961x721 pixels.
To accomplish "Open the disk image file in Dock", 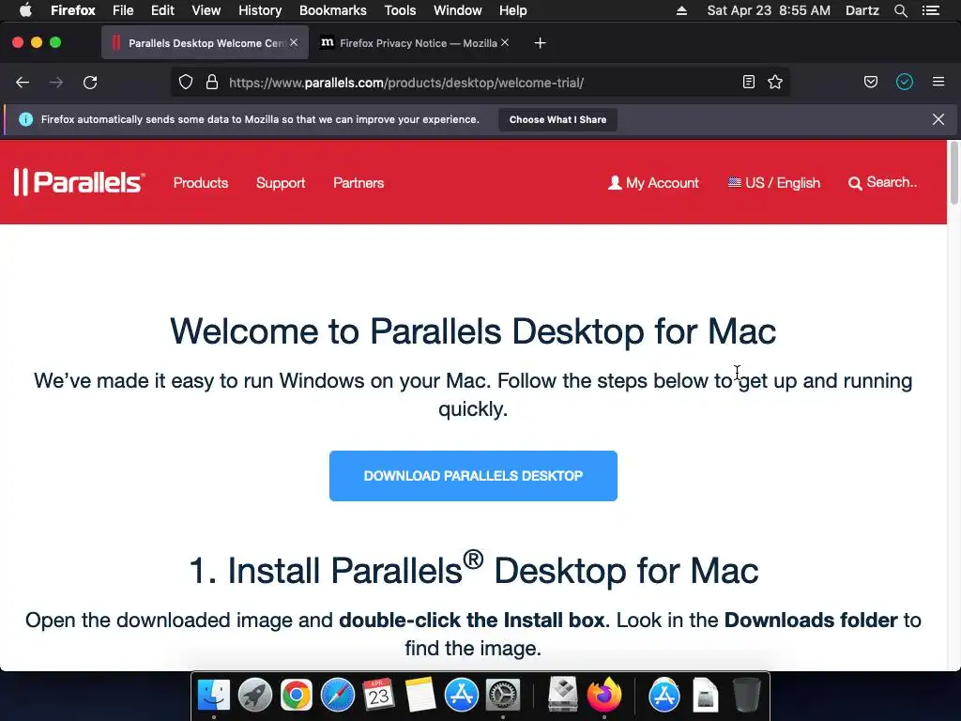I will coord(706,696).
